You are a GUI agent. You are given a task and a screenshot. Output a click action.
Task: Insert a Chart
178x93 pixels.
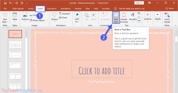[63, 17]
